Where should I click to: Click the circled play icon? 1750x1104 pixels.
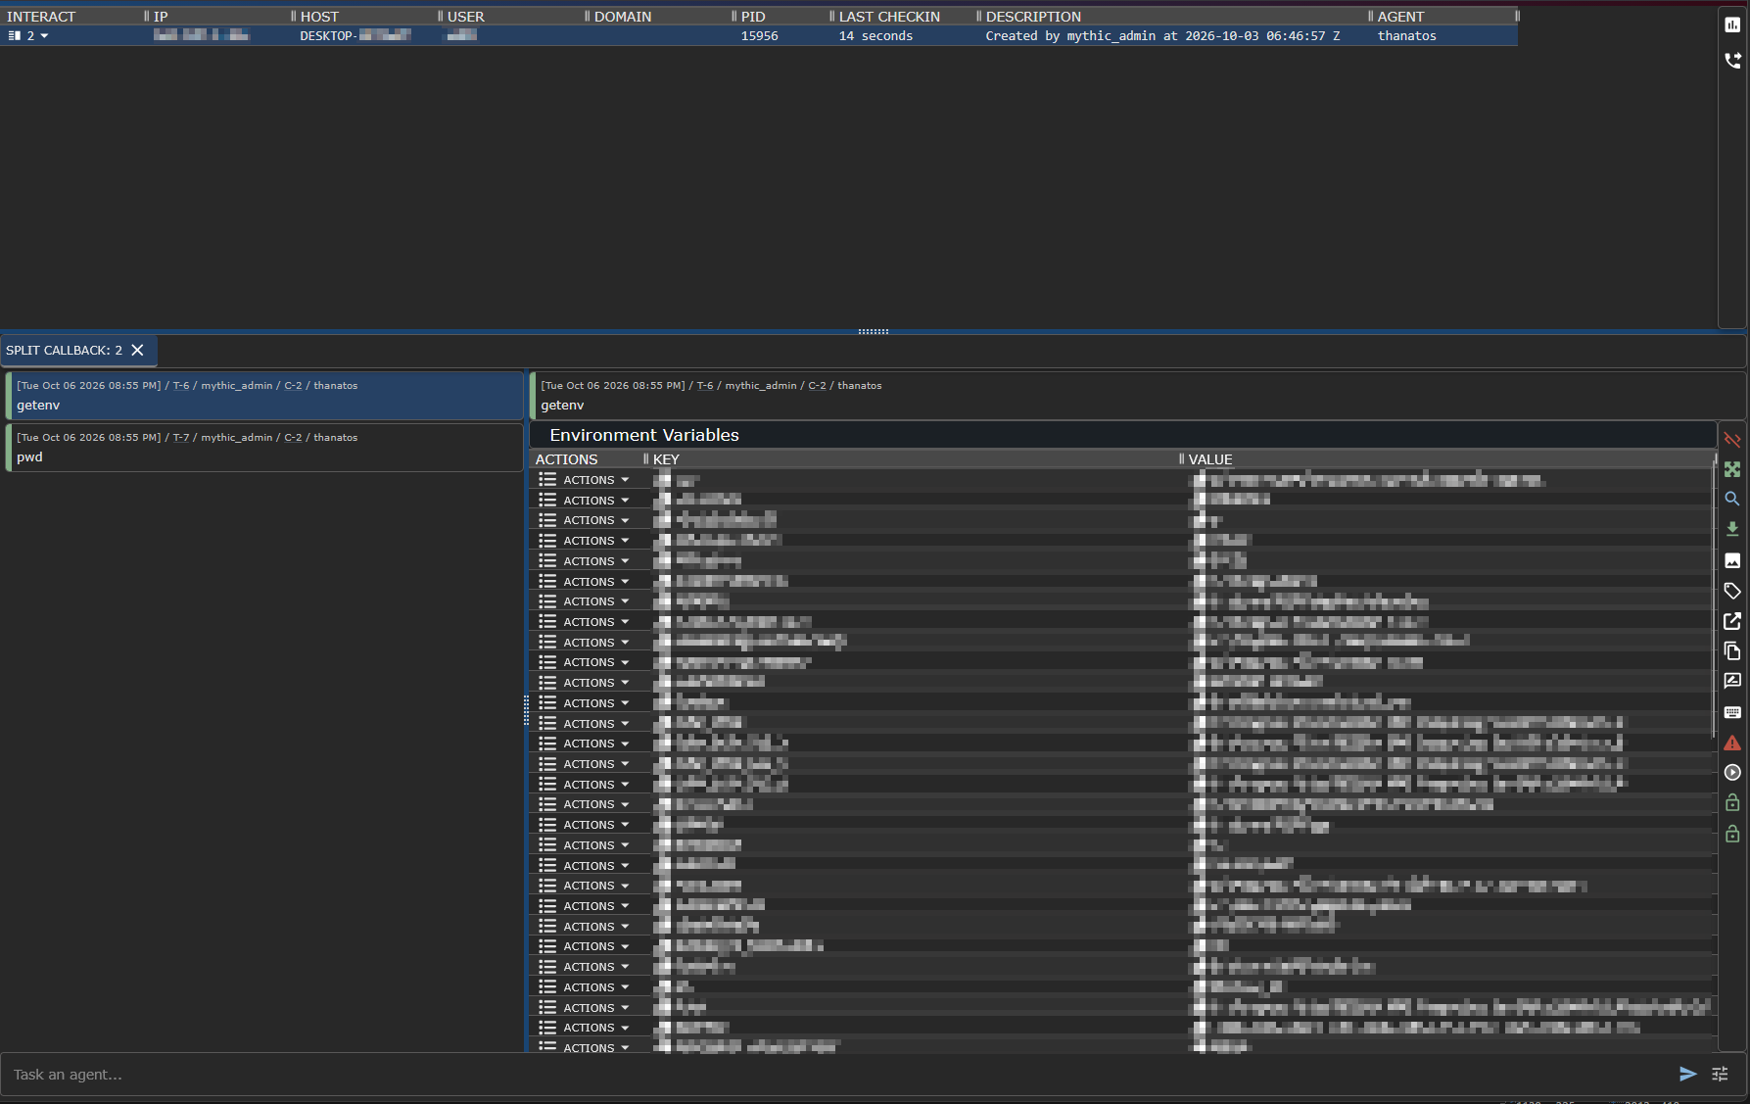(x=1732, y=773)
